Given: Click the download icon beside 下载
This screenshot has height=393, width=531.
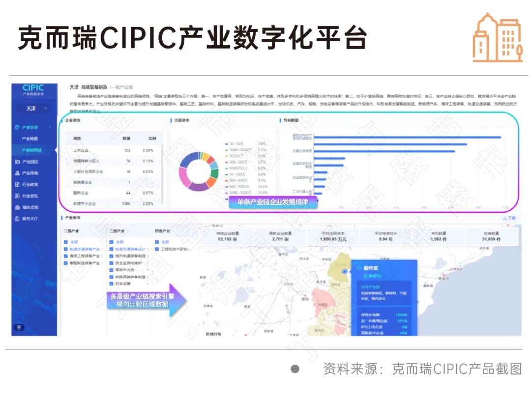Looking at the screenshot, I should 505,218.
